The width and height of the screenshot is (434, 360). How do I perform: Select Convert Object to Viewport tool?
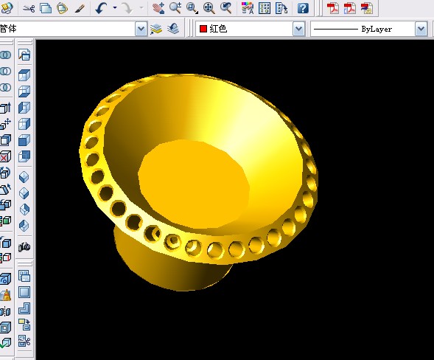point(24,325)
